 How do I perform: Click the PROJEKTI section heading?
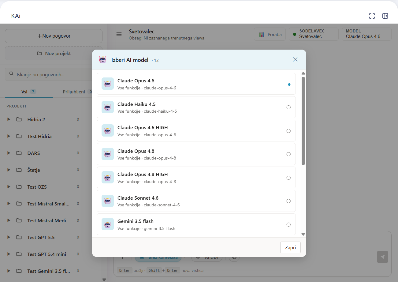pyautogui.click(x=16, y=106)
